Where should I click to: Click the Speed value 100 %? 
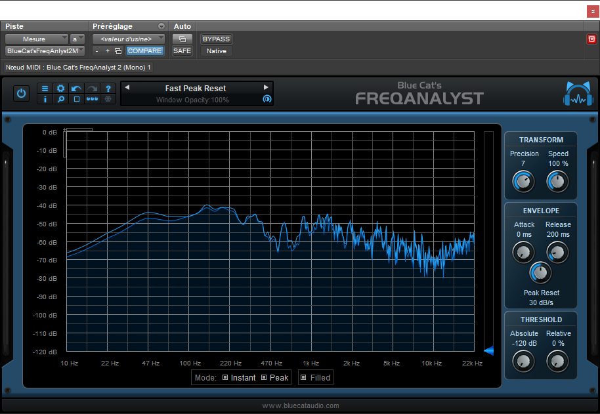pyautogui.click(x=558, y=163)
